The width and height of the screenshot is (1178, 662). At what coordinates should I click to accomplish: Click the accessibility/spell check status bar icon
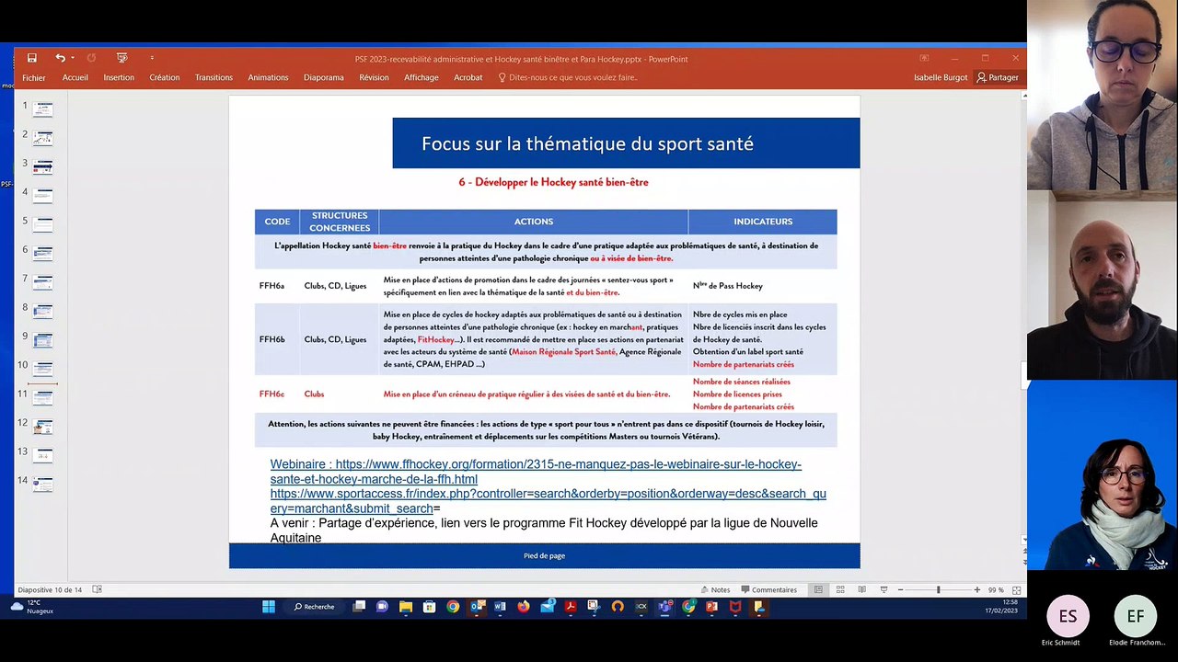(98, 589)
